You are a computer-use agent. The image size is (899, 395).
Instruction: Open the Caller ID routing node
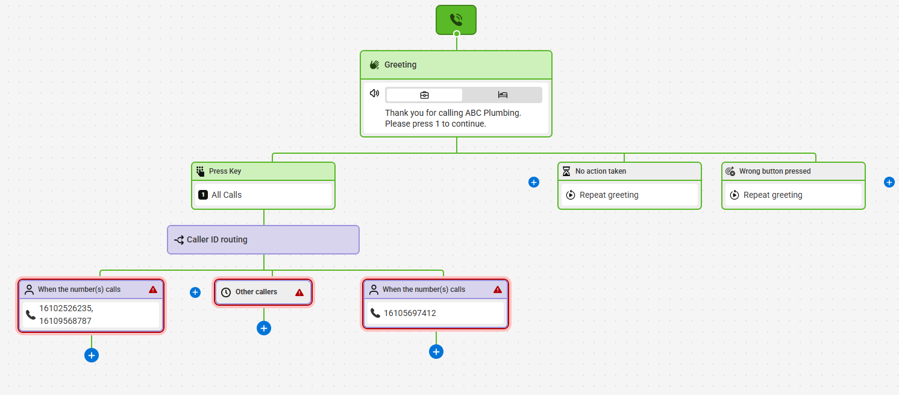[x=263, y=239]
